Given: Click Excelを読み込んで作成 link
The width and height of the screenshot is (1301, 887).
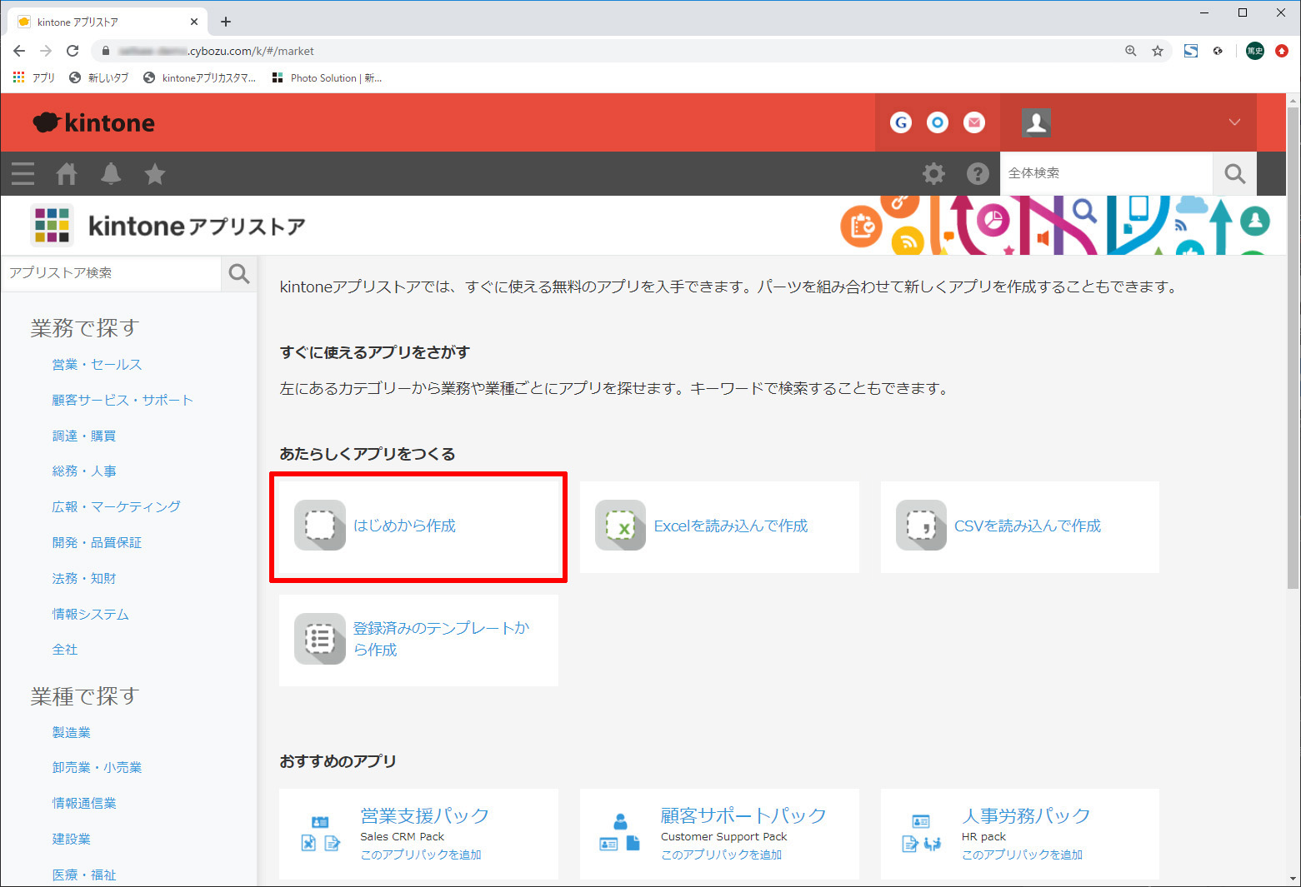Looking at the screenshot, I should tap(731, 526).
